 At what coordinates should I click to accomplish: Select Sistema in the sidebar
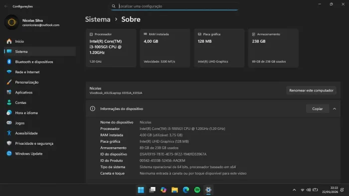(x=40, y=52)
